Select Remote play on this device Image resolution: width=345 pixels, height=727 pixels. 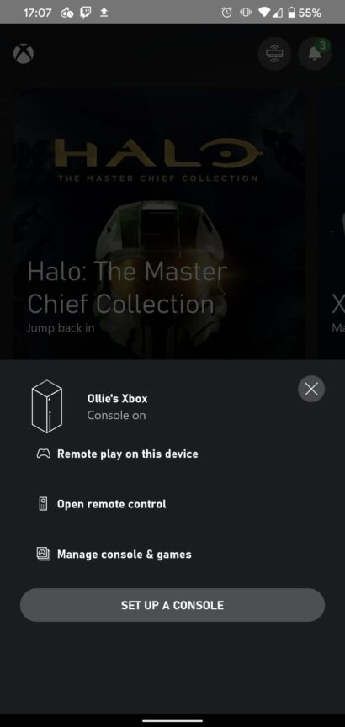[x=128, y=454]
